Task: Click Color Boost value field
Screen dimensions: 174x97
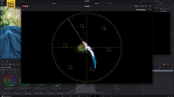Action: point(9,93)
